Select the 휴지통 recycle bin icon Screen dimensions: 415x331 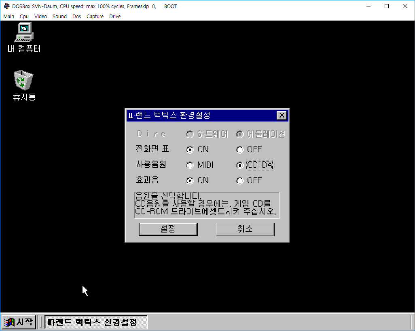24,85
